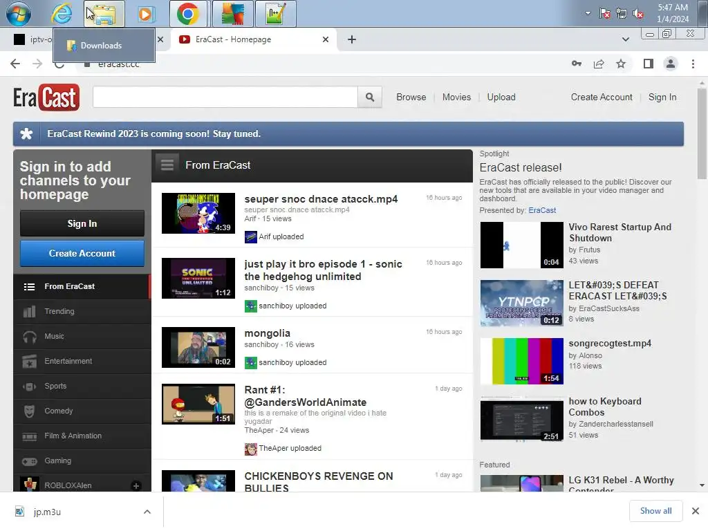Click Sign In in header

click(662, 97)
